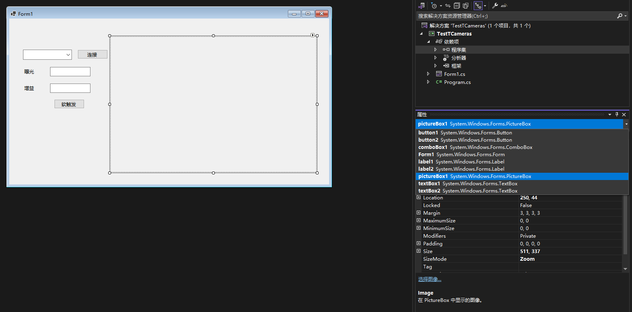
Task: Choose textBox1 from the object list
Action: click(522, 184)
